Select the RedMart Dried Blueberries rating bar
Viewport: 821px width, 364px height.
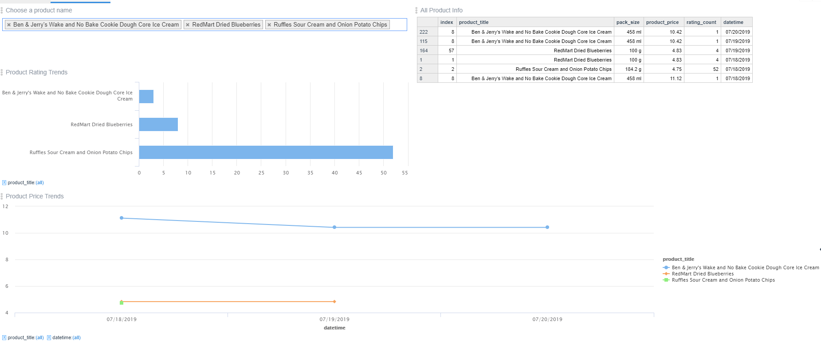[158, 124]
